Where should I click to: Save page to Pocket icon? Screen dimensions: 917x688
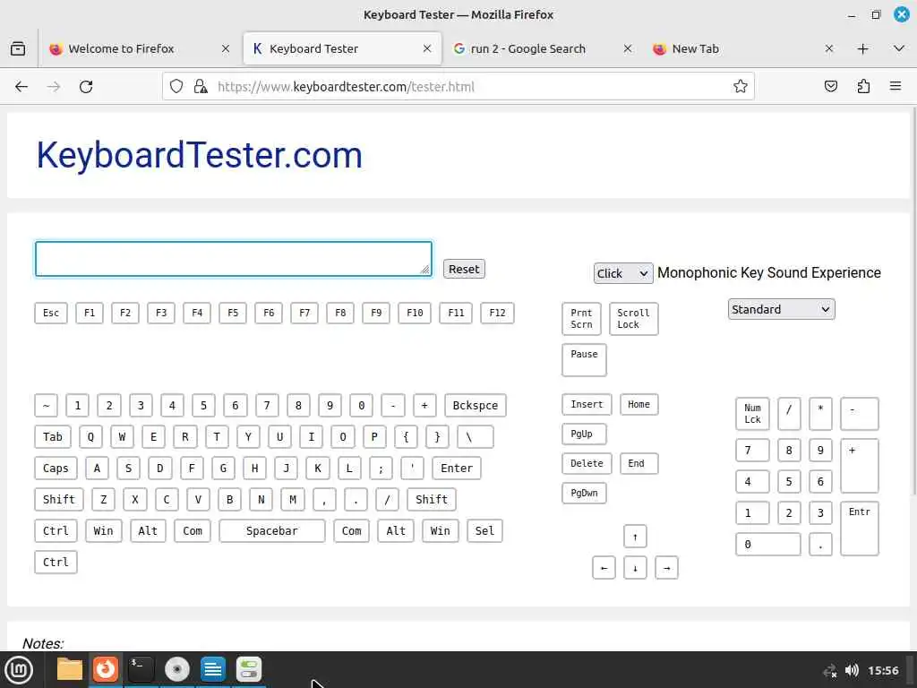tap(830, 87)
